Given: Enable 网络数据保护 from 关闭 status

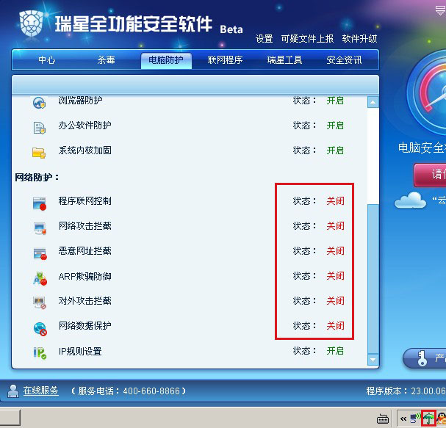Looking at the screenshot, I should tap(335, 326).
